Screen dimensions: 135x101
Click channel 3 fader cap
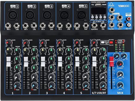click(43, 62)
